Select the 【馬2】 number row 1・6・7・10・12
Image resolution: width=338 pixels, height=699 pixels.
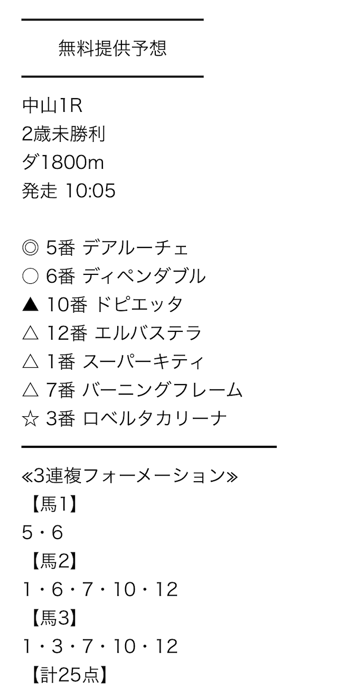pyautogui.click(x=100, y=590)
